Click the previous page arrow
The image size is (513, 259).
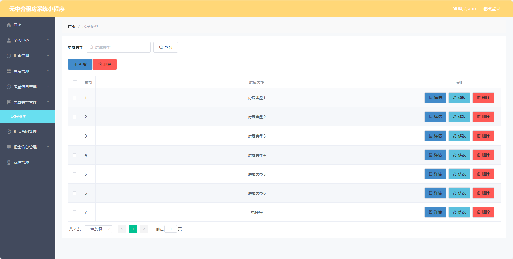[x=122, y=229]
